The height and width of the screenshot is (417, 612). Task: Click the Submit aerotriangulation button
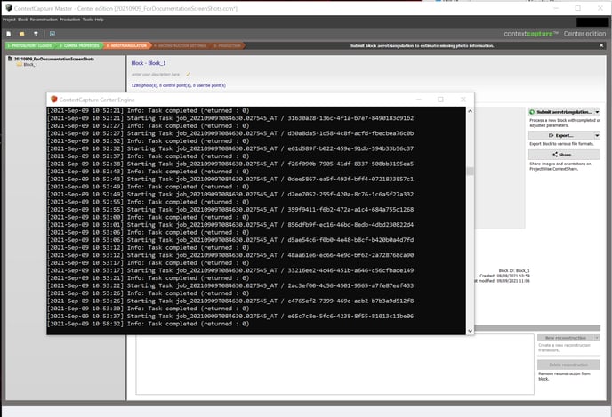click(561, 112)
